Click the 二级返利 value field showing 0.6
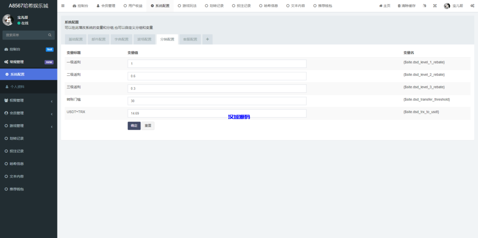 click(217, 76)
